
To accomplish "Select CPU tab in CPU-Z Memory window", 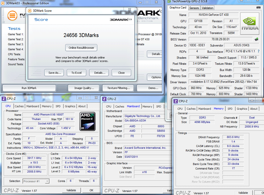I will pos(180,109).
